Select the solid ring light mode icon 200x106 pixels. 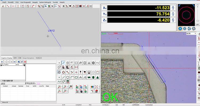coord(180,29)
